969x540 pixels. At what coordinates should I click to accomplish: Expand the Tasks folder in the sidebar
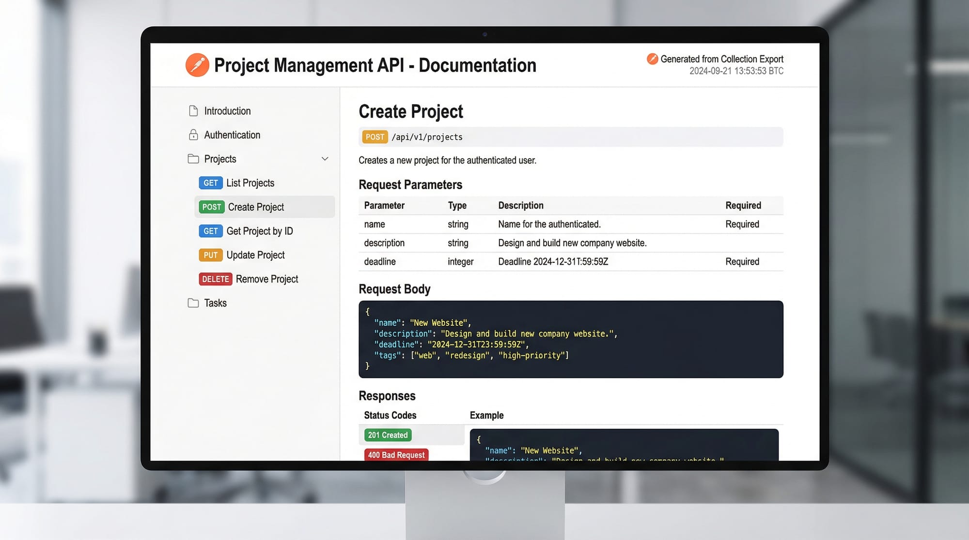[x=216, y=303]
